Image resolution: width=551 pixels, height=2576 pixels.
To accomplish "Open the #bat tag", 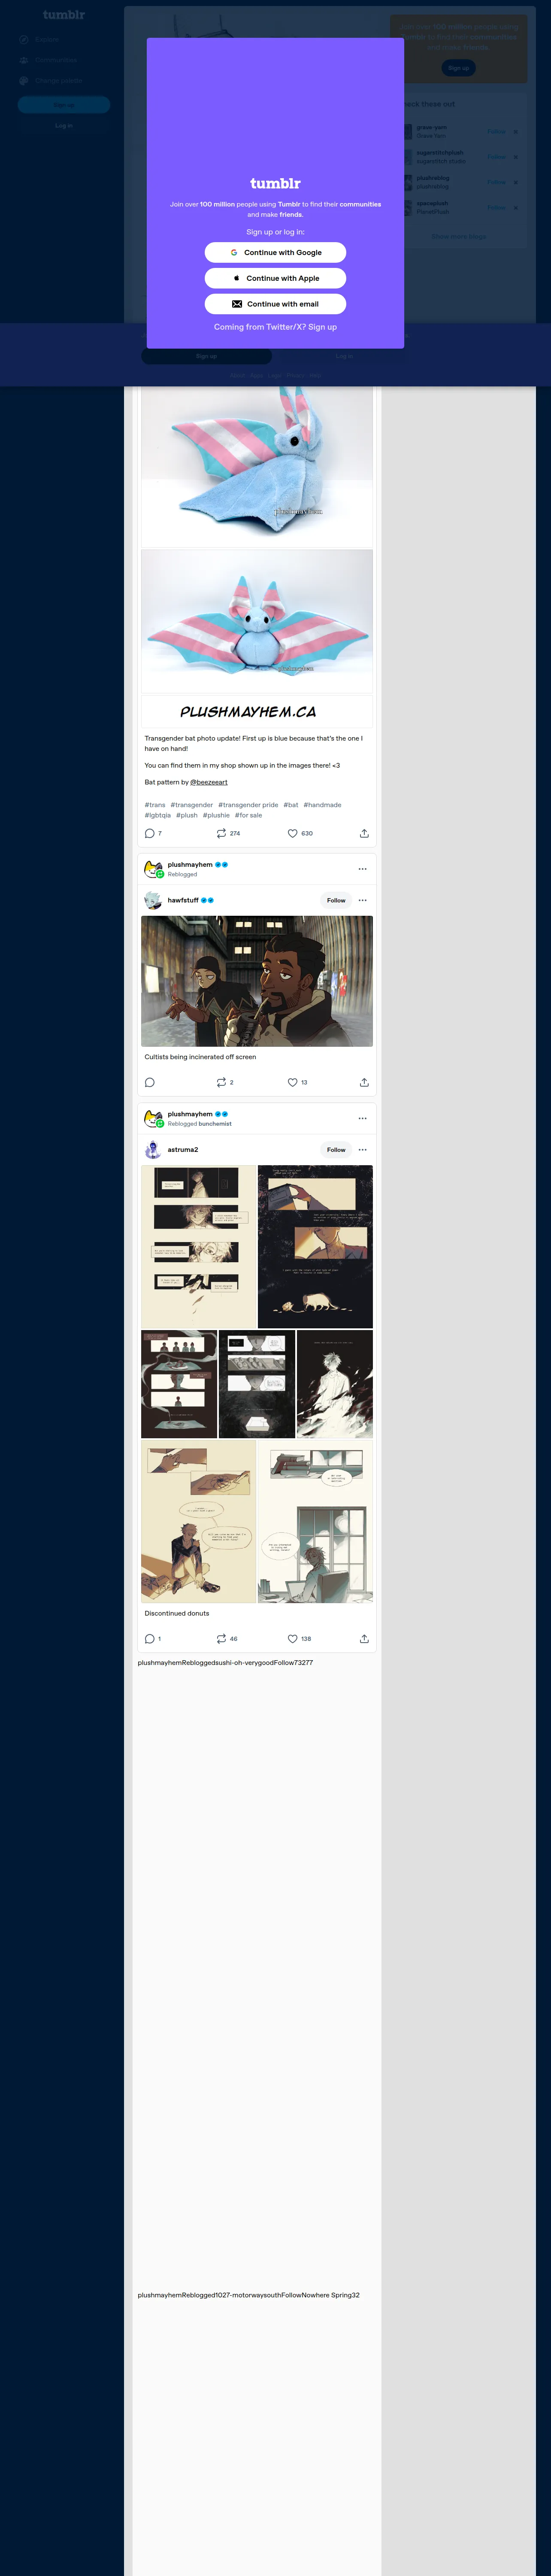I will pyautogui.click(x=291, y=805).
